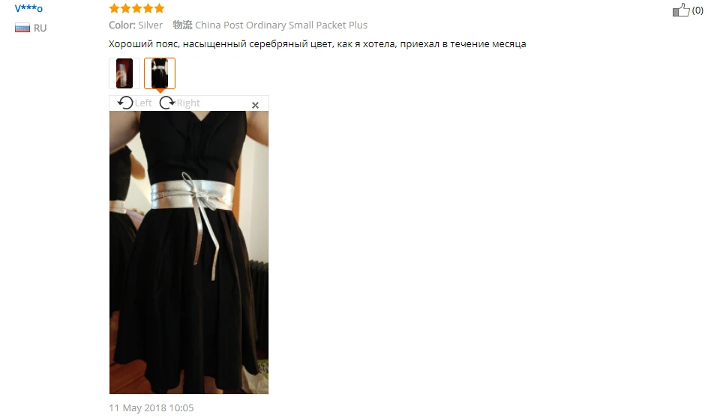Screen dimensions: 717x418
Task: Open the first review photo thumbnail
Action: point(124,73)
